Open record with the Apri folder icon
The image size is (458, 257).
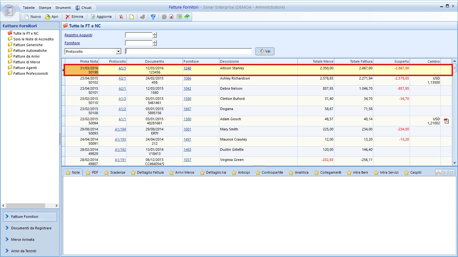click(x=48, y=17)
